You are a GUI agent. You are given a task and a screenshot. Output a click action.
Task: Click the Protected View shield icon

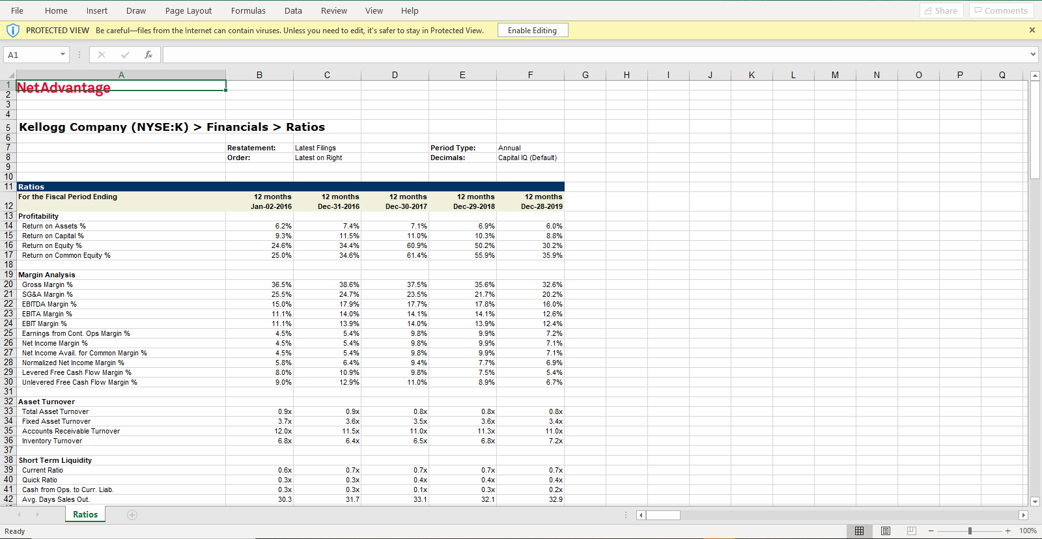[x=13, y=31]
